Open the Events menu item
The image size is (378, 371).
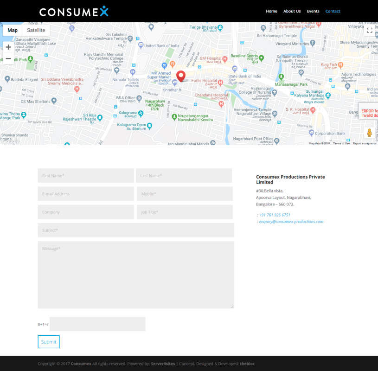313,11
